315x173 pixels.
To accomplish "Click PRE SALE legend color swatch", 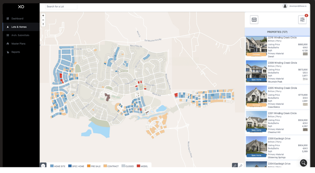I will (x=89, y=166).
